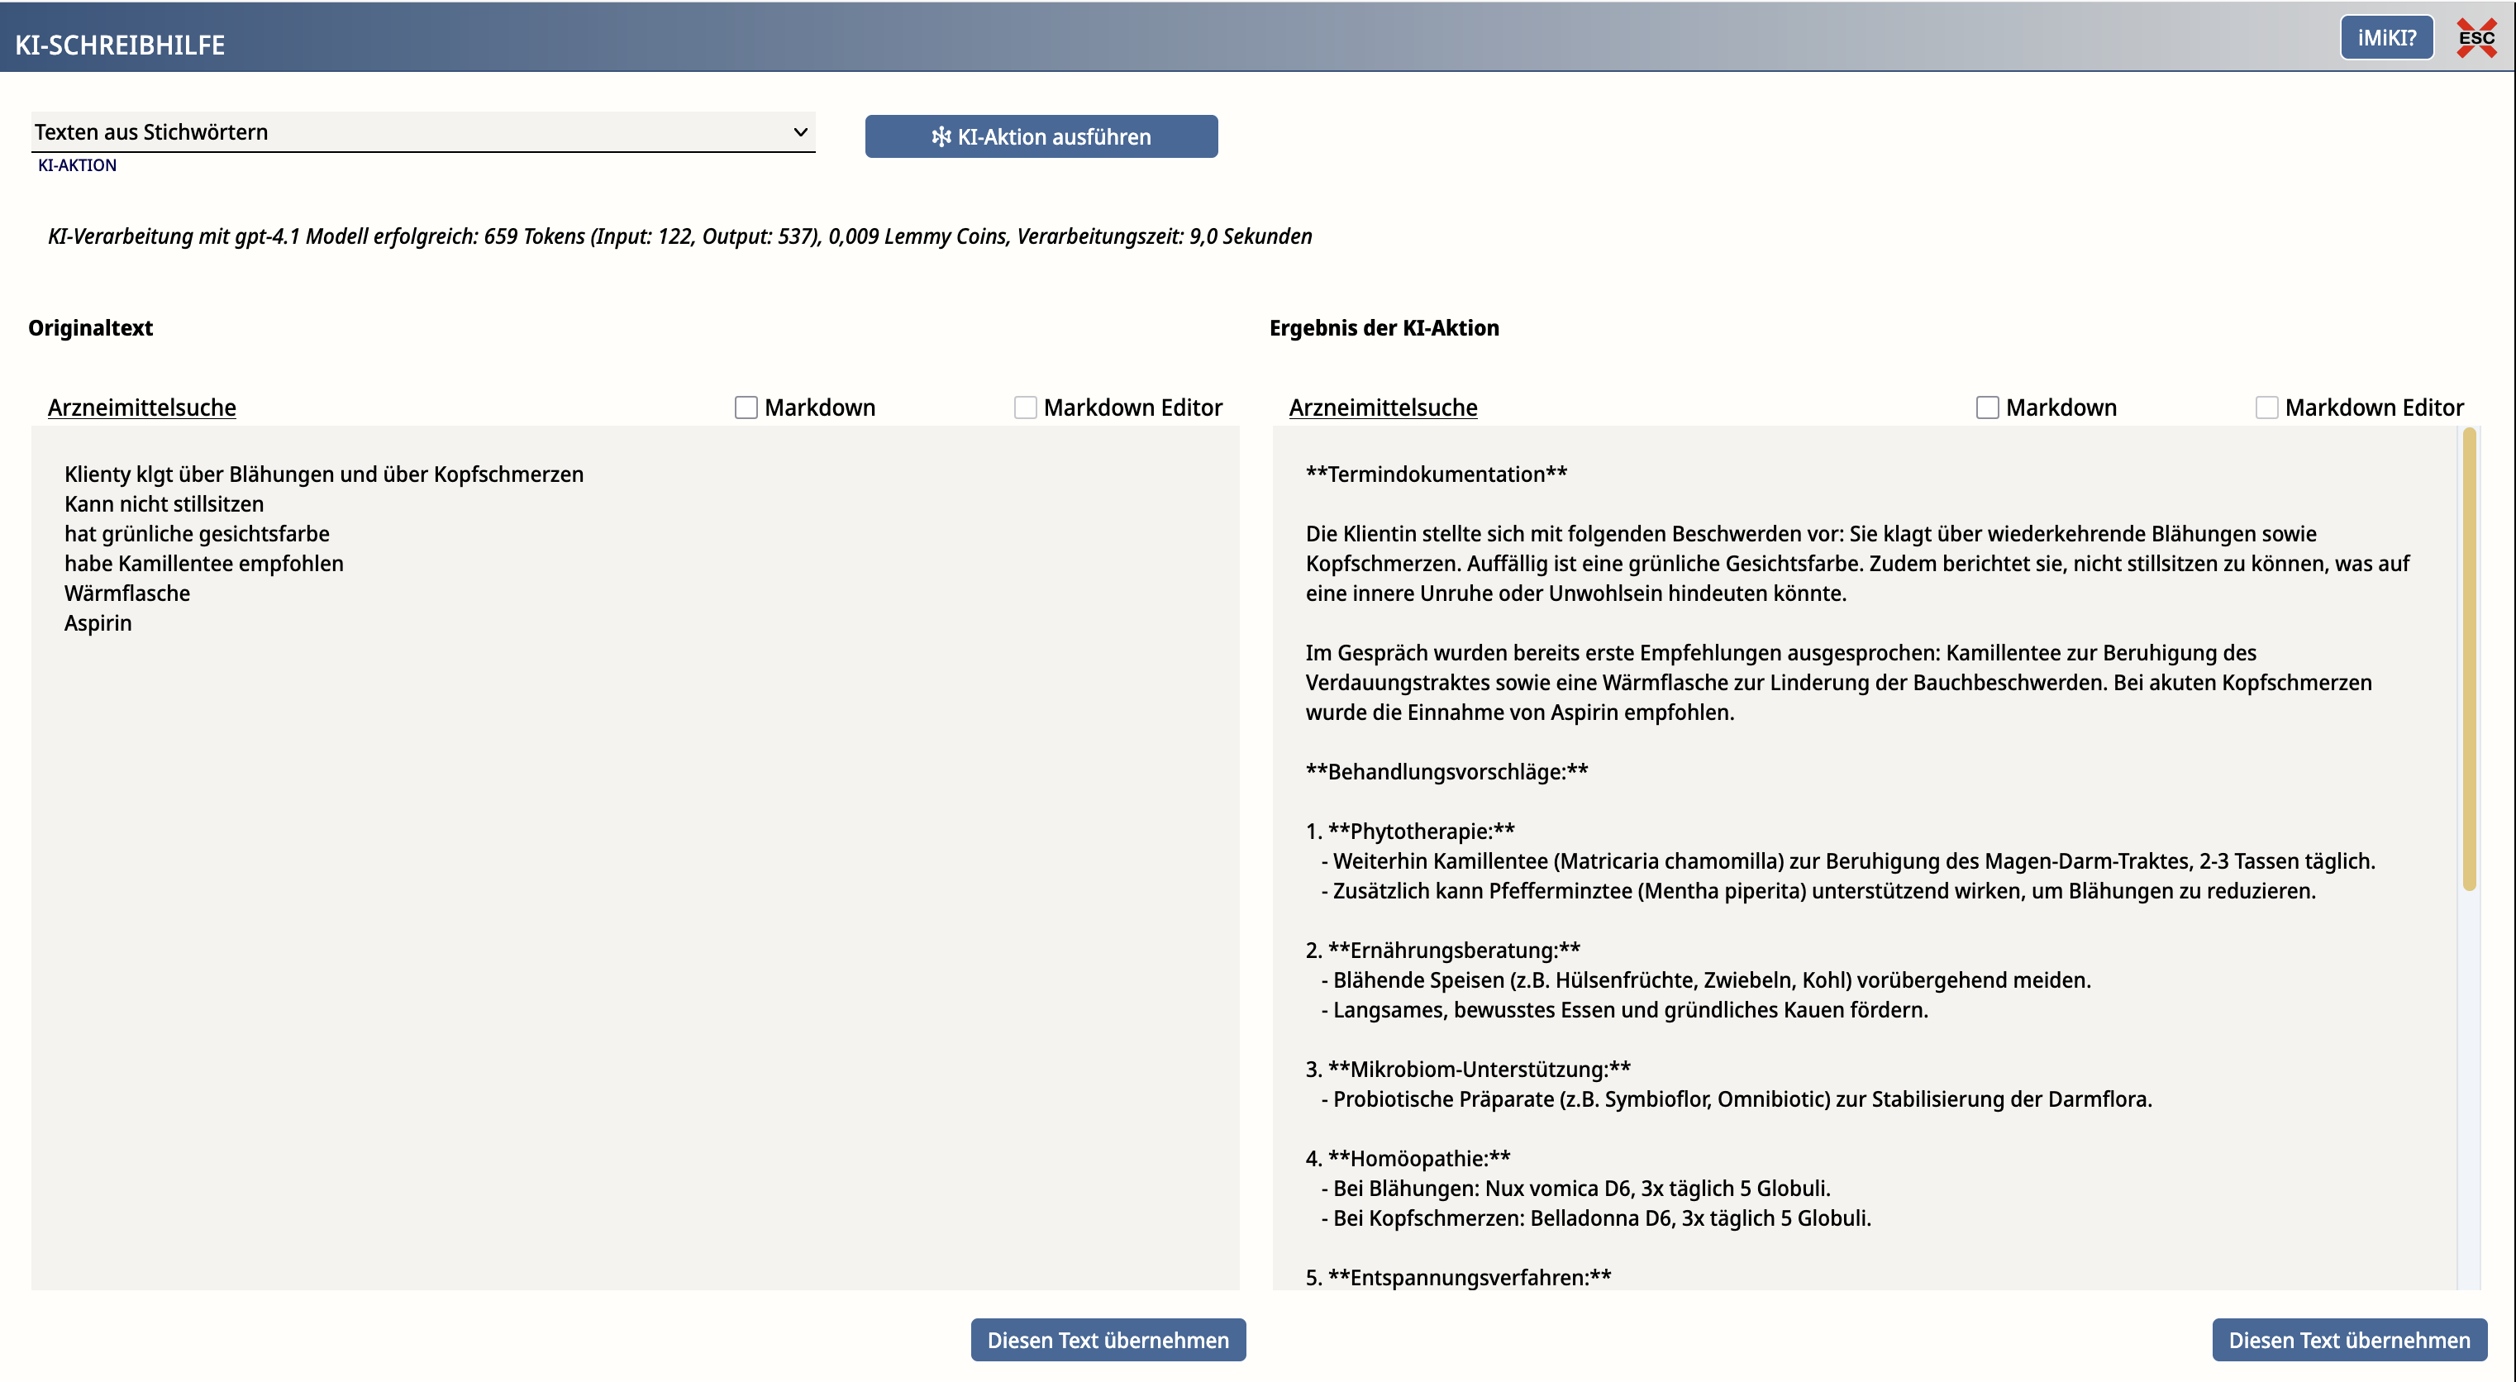Enable Markdown Editor checkbox in Ergebnis panel
This screenshot has height=1382, width=2516.
[2267, 407]
